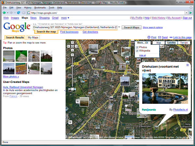Open the Driehuizen villa photo in bubble
The height and width of the screenshot is (146, 195).
(x=165, y=89)
